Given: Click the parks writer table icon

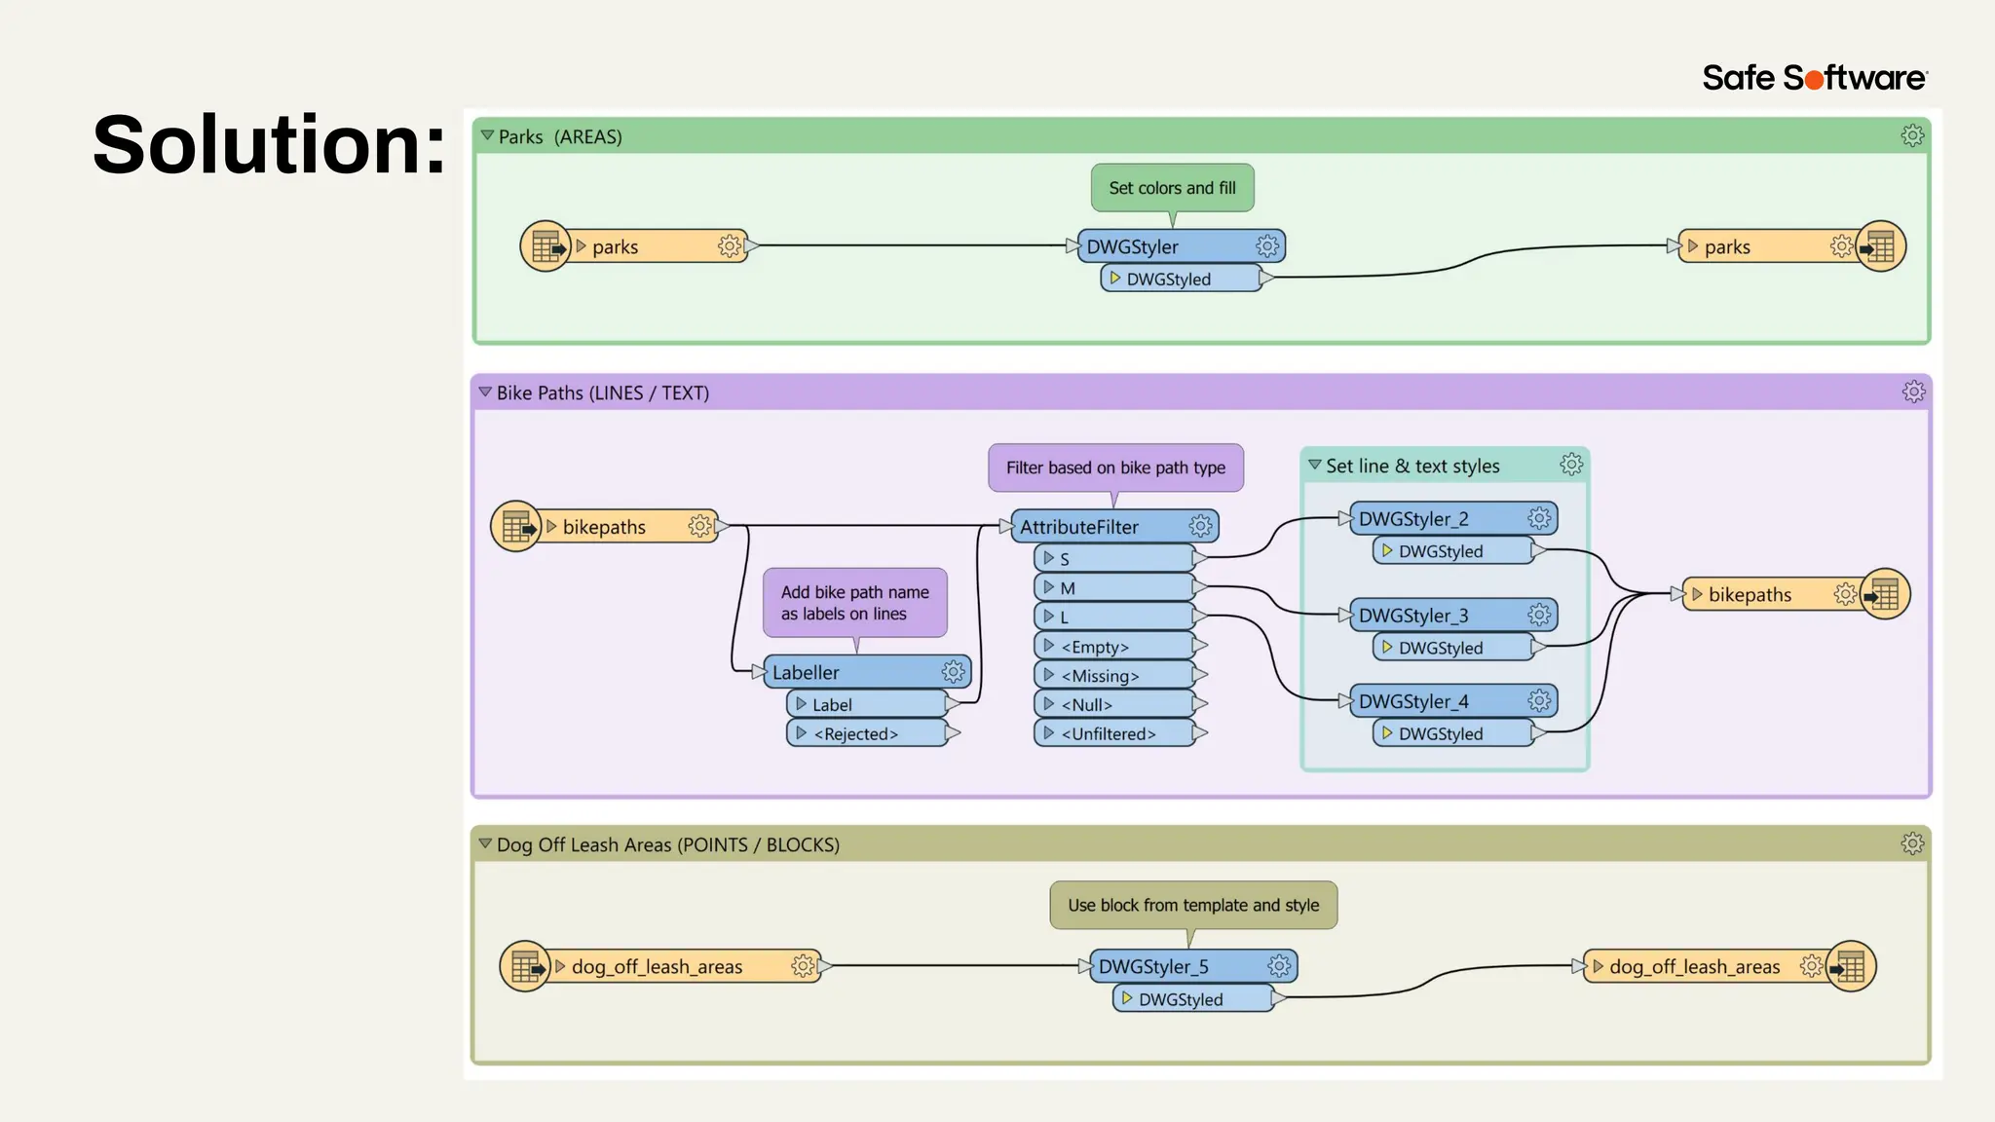Looking at the screenshot, I should (x=1880, y=246).
